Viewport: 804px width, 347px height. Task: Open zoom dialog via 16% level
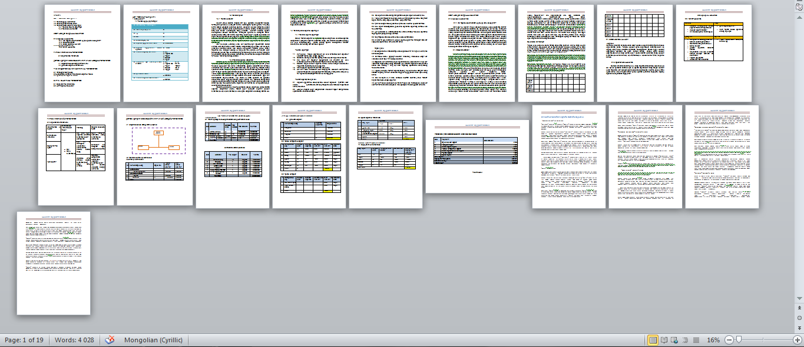(713, 340)
